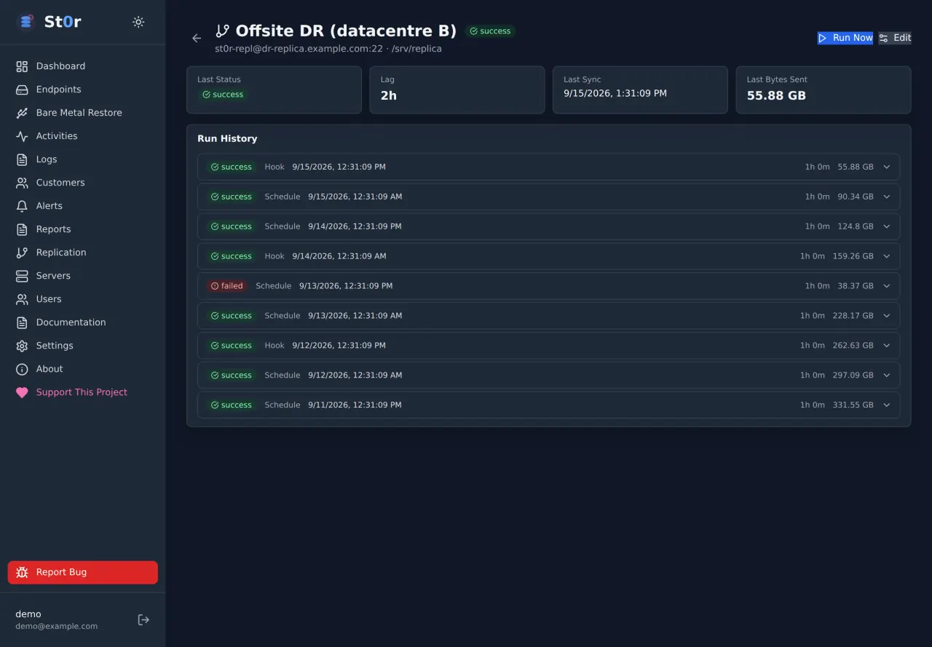932x647 pixels.
Task: Click the Report Bug button
Action: (x=82, y=572)
